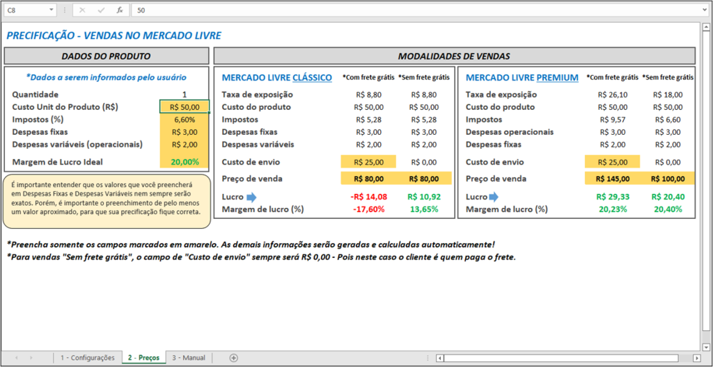Click the MERCADO LIVRE PREMIUM heading

click(522, 78)
